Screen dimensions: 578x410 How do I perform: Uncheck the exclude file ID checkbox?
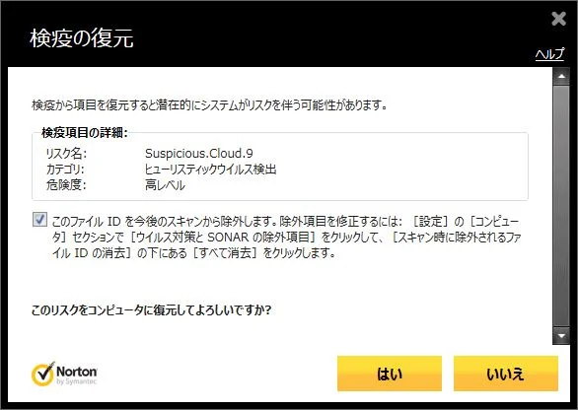[39, 220]
